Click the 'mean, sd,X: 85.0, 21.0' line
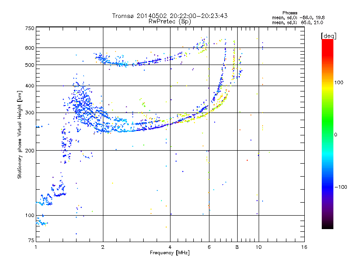 [x=298, y=22]
